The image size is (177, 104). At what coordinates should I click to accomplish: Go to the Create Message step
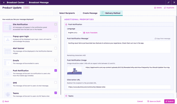point(88,13)
